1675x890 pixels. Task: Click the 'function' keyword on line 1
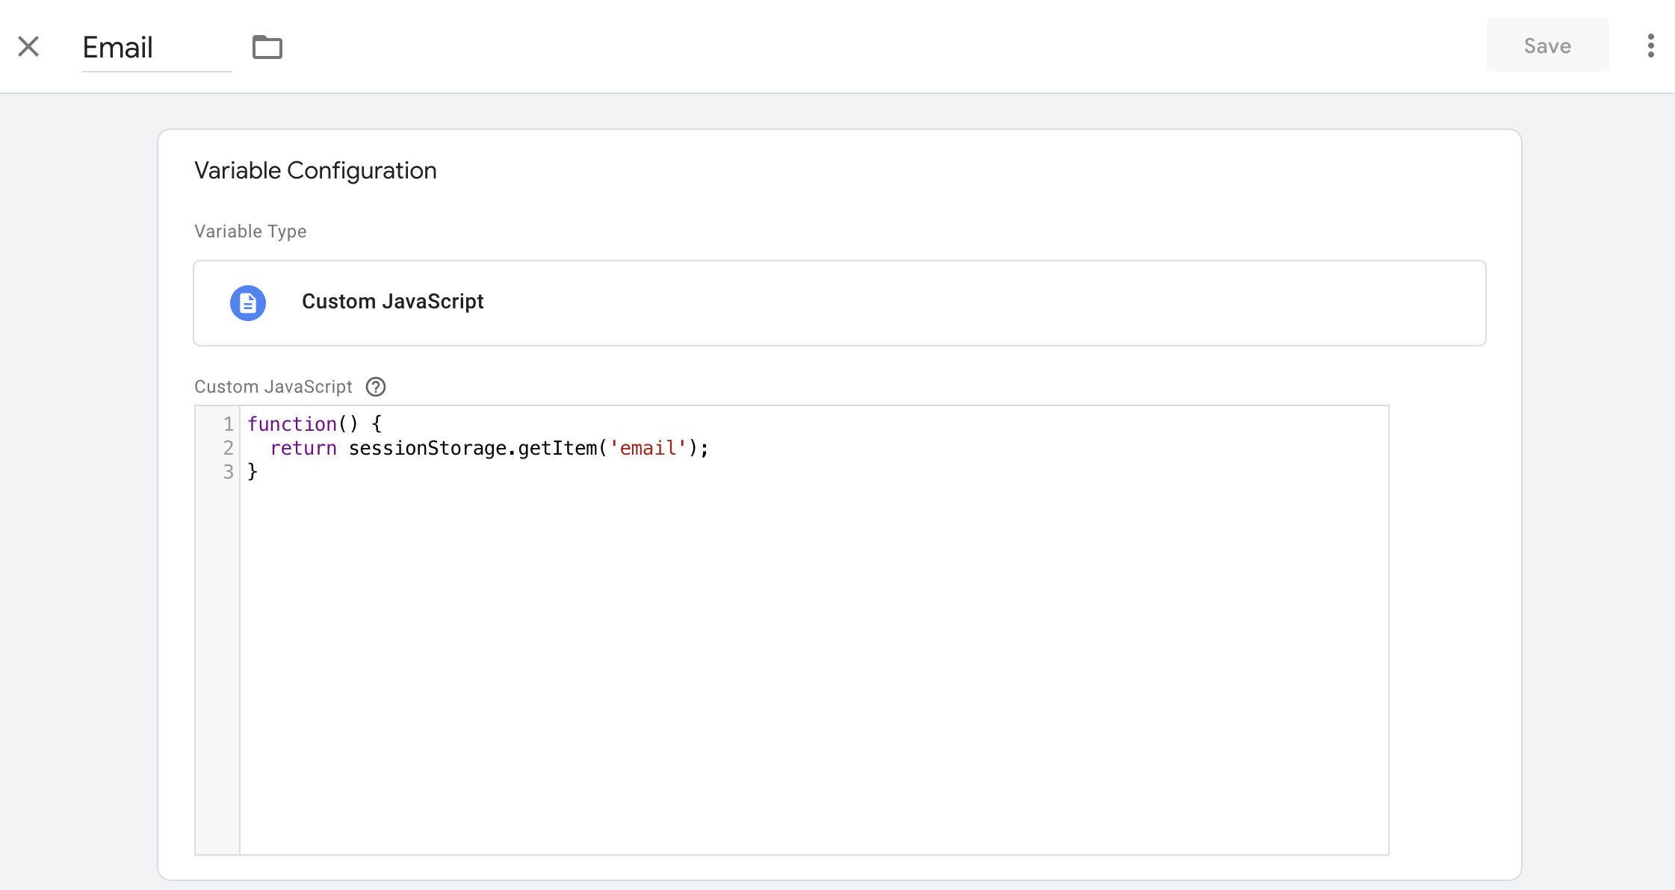(x=291, y=424)
